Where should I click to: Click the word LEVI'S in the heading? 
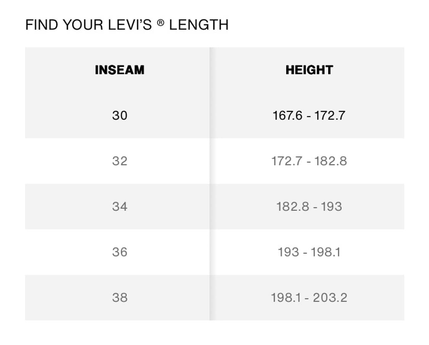130,25
